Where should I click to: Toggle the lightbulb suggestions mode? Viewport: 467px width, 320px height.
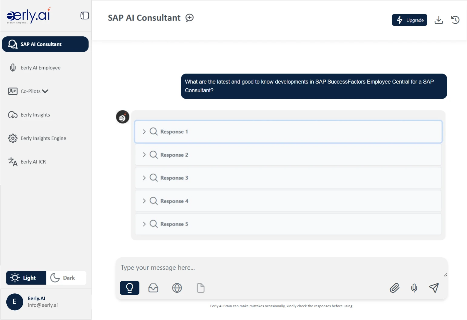(129, 288)
